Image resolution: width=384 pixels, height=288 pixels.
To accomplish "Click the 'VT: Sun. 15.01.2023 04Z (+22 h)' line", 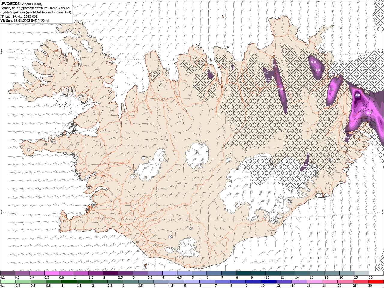I will [x=25, y=21].
